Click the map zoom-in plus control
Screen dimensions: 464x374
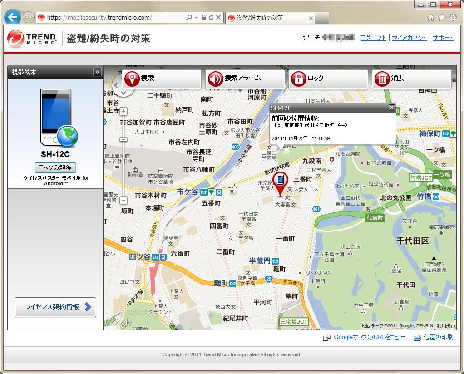pyautogui.click(x=123, y=111)
